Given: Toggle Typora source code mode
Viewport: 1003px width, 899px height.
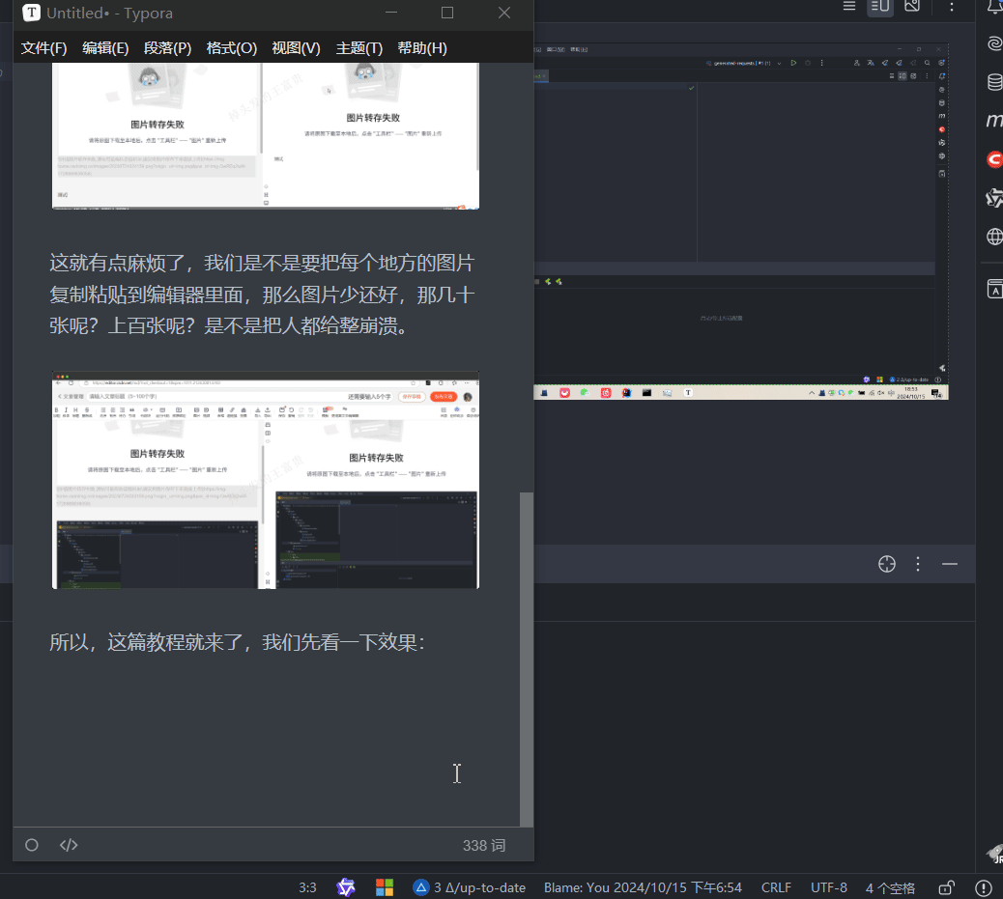Looking at the screenshot, I should (x=69, y=845).
